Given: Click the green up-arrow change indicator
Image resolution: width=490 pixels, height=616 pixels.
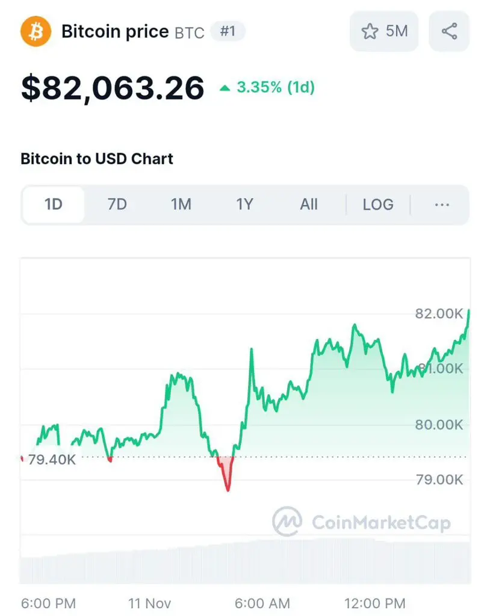Looking at the screenshot, I should 225,88.
